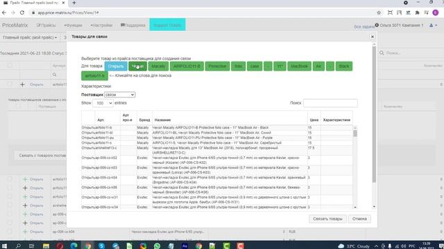444x249 pixels.
Task: Select the 'Macally' search word tag
Action: tap(158, 66)
